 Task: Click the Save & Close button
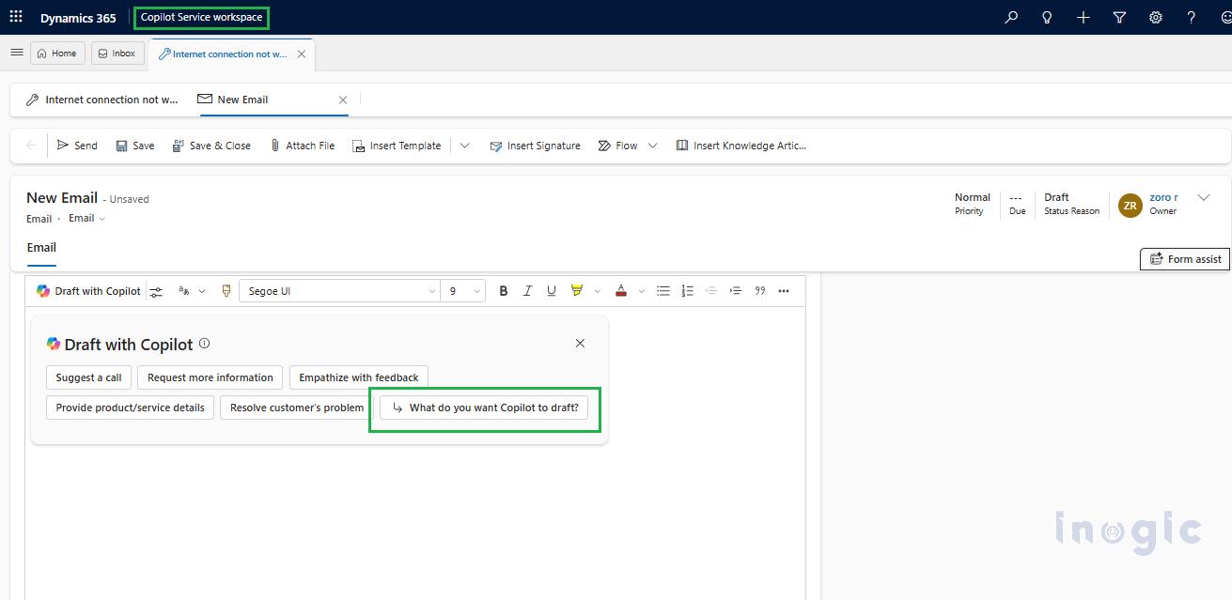point(211,146)
